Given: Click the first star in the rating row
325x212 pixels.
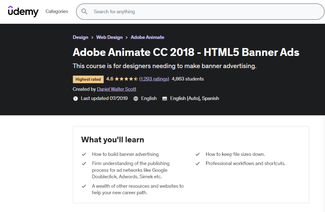Looking at the screenshot, I should click(x=116, y=79).
